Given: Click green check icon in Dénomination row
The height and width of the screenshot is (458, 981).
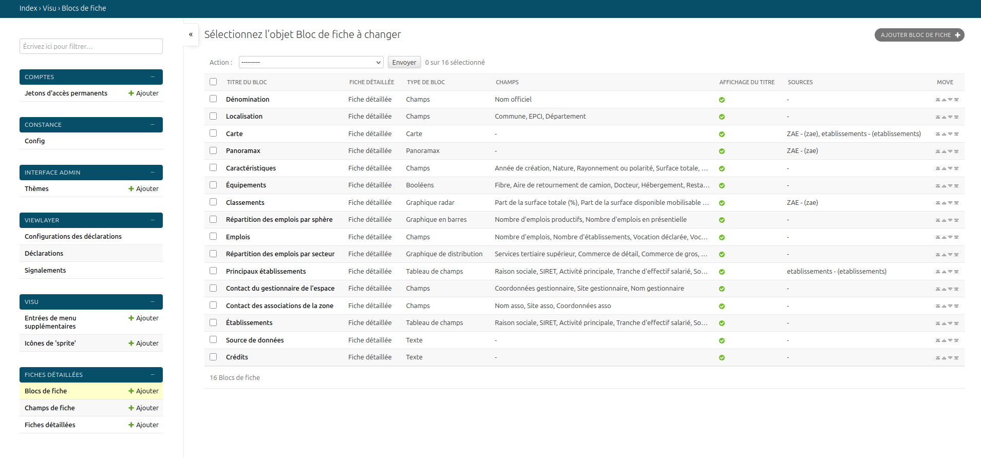Looking at the screenshot, I should 722,100.
